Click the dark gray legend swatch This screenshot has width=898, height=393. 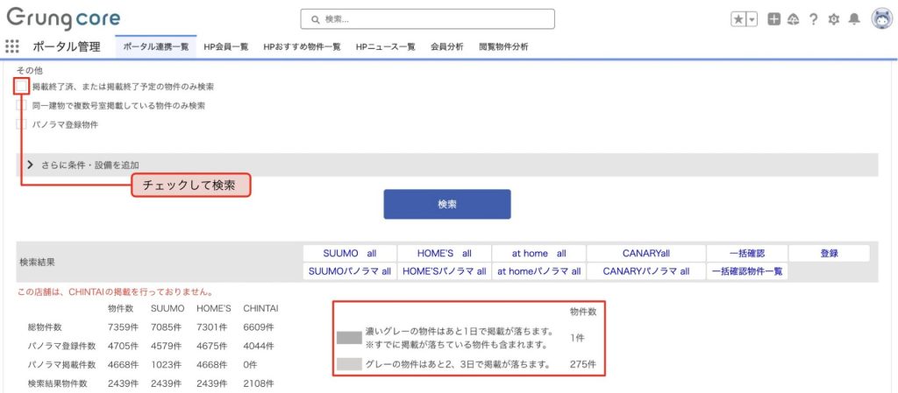349,337
